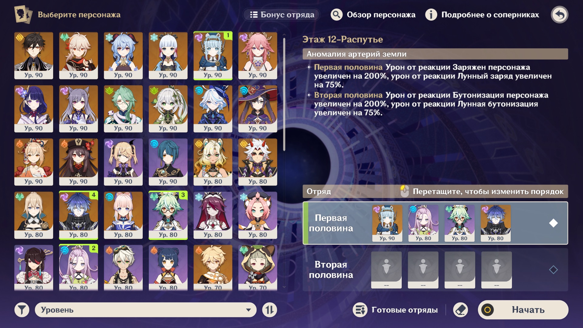Click the dropdown arrow of the Уровень combo box
The image size is (583, 328).
[x=248, y=310]
